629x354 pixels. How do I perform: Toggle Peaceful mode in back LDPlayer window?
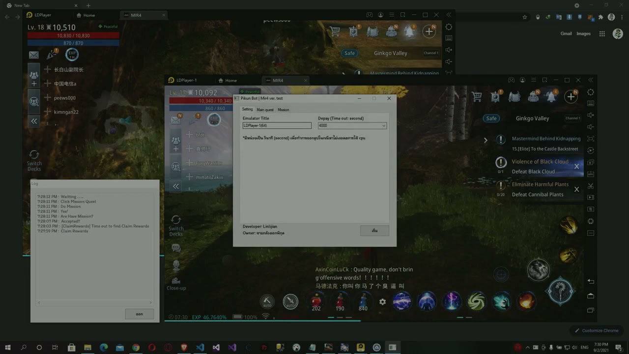click(108, 27)
